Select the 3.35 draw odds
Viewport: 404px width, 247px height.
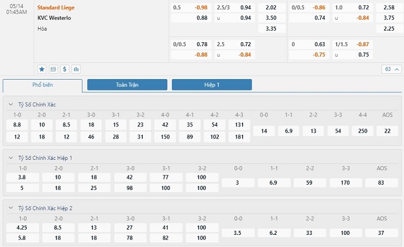click(271, 29)
